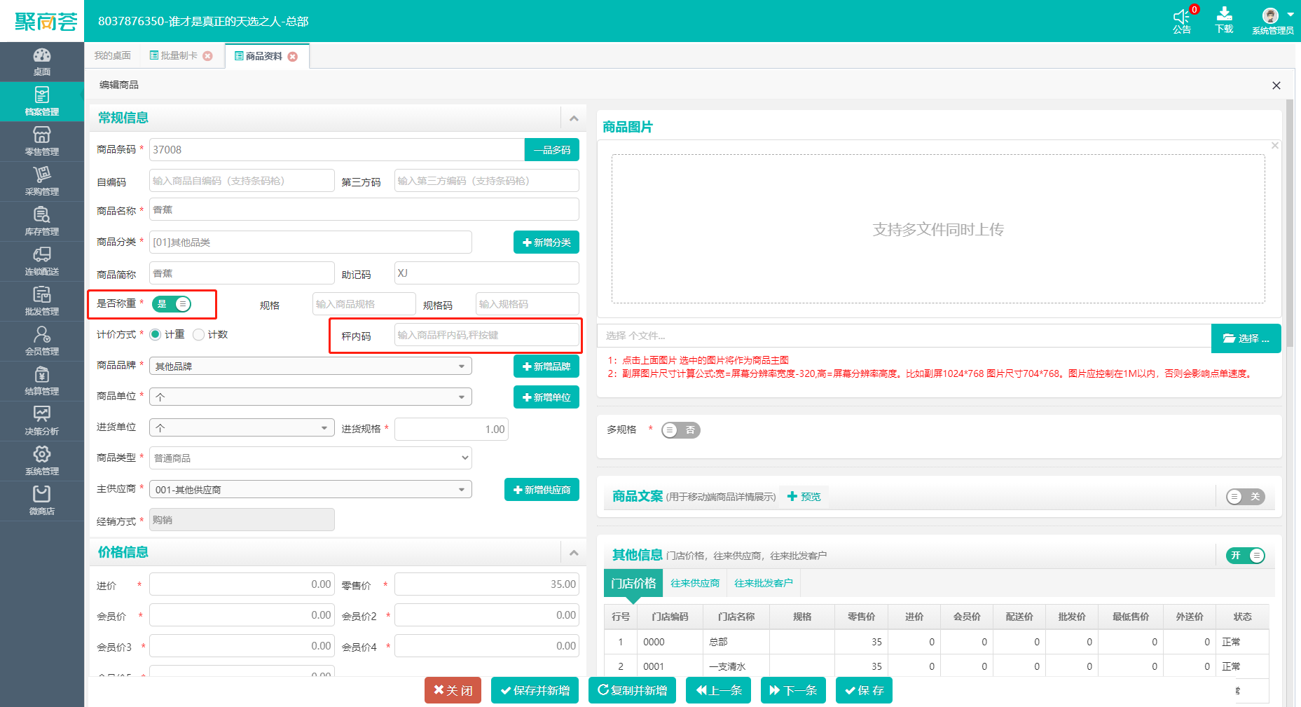
Task: Click the 保存并新增 button
Action: [535, 690]
